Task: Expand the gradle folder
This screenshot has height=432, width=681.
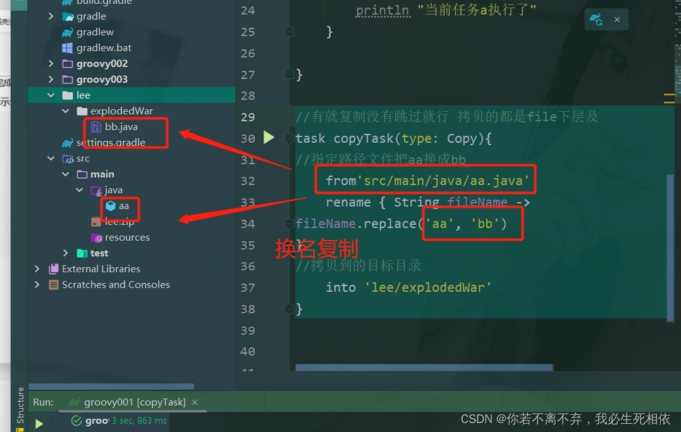Action: tap(51, 16)
